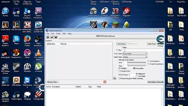Click the scan progress bar
188x106 pixels.
pyautogui.click(x=108, y=38)
